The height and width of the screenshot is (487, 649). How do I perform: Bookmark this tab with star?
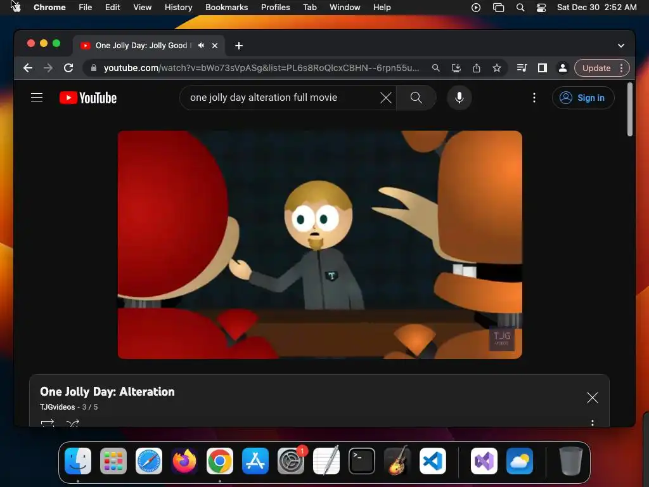click(497, 68)
